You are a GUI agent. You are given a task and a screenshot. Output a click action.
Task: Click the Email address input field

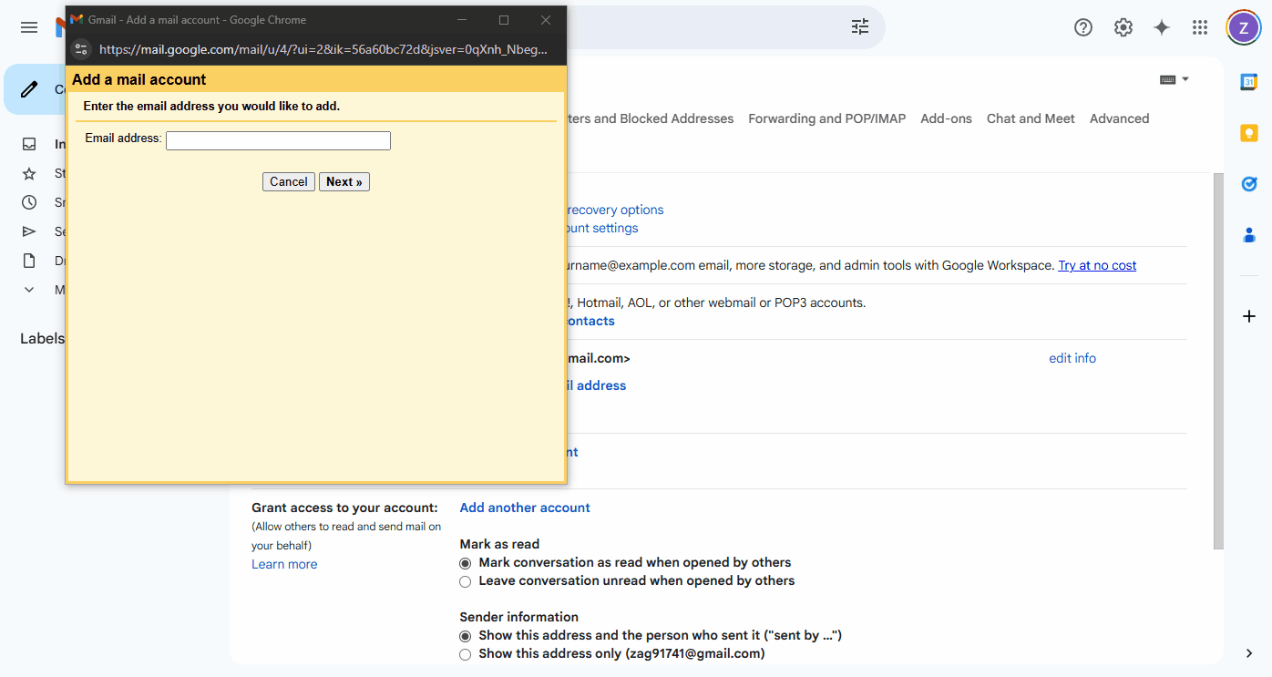point(278,140)
